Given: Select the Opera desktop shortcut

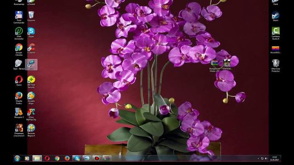Looking at the screenshot, I should point(19,81).
